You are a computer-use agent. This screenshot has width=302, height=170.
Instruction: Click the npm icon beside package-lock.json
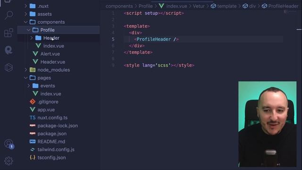pos(33,126)
